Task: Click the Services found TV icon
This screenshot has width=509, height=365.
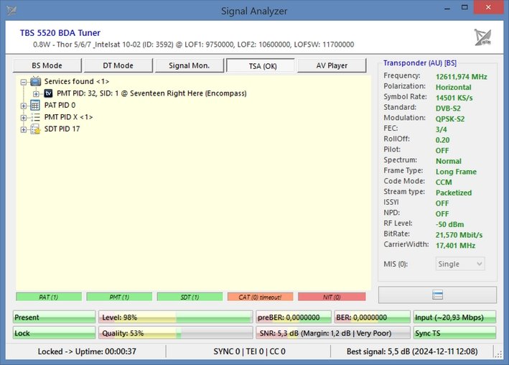Action: tap(36, 82)
